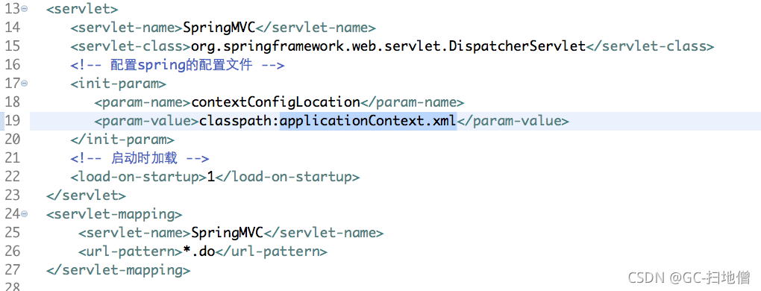Collapse the servlet-mapping fold marker on line 24
Viewport: 761px width, 291px height.
25,213
